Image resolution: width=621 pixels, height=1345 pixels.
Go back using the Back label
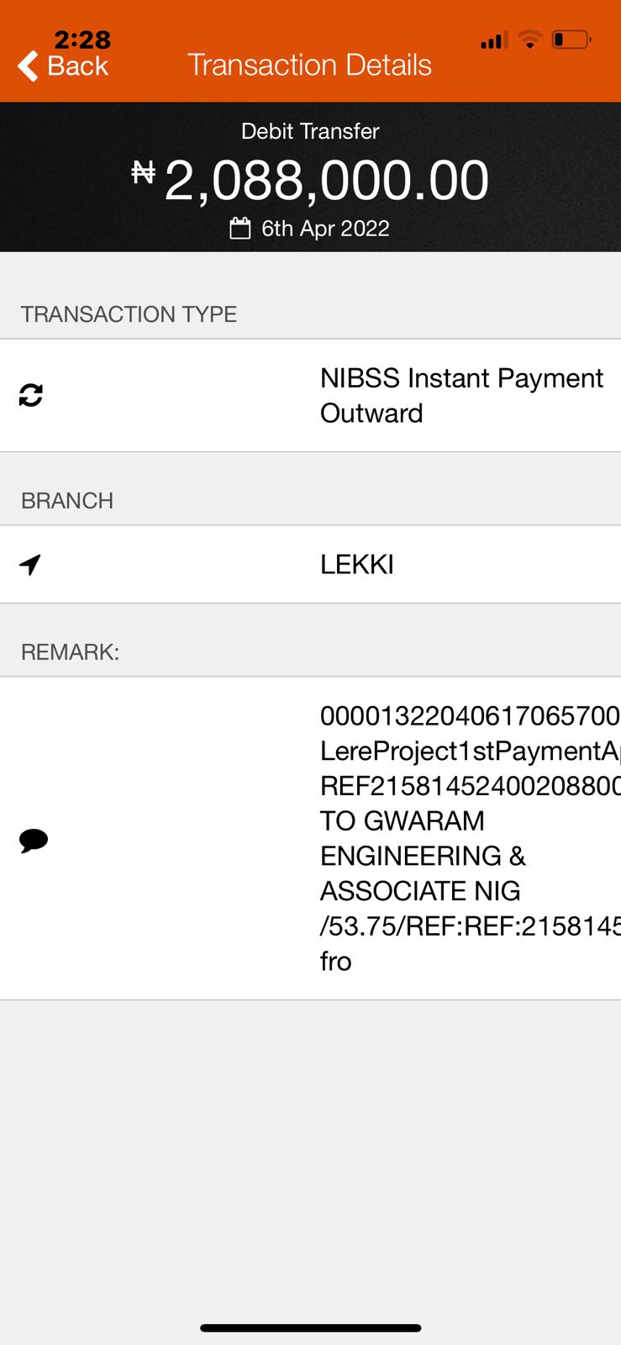(77, 66)
